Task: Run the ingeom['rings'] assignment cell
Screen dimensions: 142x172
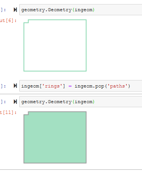Action: point(15,86)
